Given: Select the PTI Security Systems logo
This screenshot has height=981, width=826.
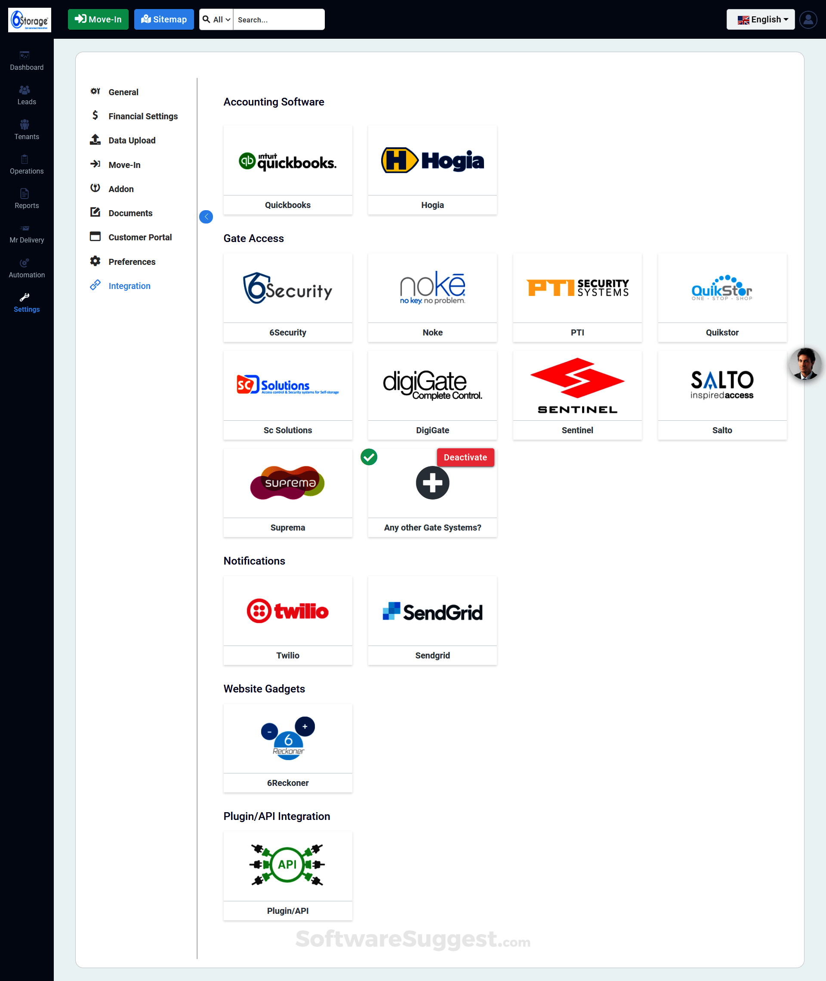Looking at the screenshot, I should 577,287.
